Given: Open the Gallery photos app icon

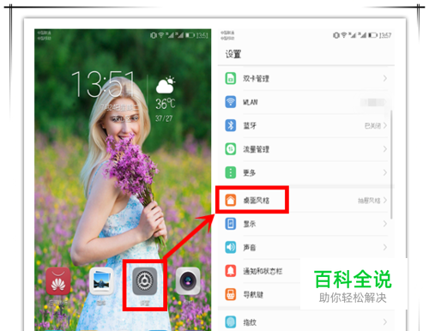Looking at the screenshot, I should [x=101, y=281].
